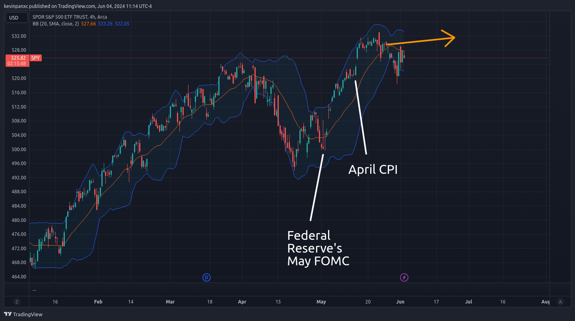The width and height of the screenshot is (575, 321).
Task: Click the blue D dividend marker
Action: 206,277
